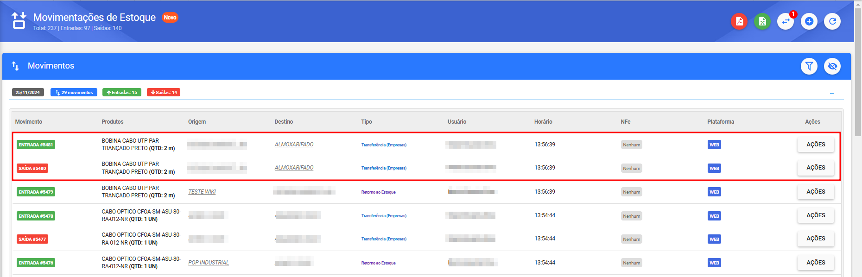This screenshot has width=862, height=277.
Task: Open pending transfers icon with badge
Action: point(786,21)
